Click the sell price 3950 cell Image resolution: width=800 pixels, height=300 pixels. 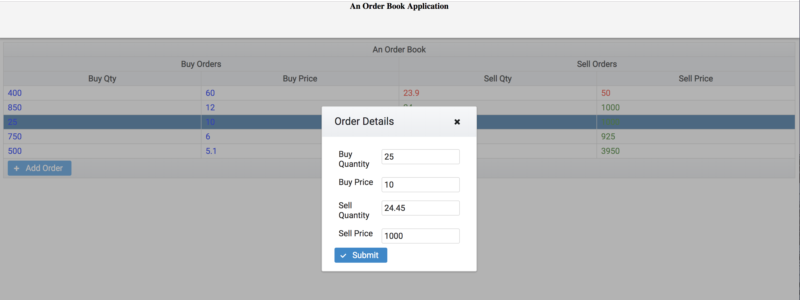pos(610,151)
